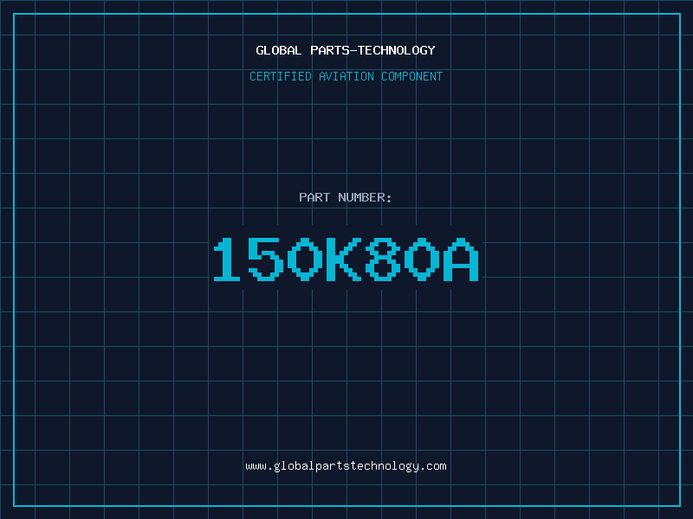Select the digit 5 in the part number
Image resolution: width=693 pixels, height=519 pixels.
[x=267, y=259]
